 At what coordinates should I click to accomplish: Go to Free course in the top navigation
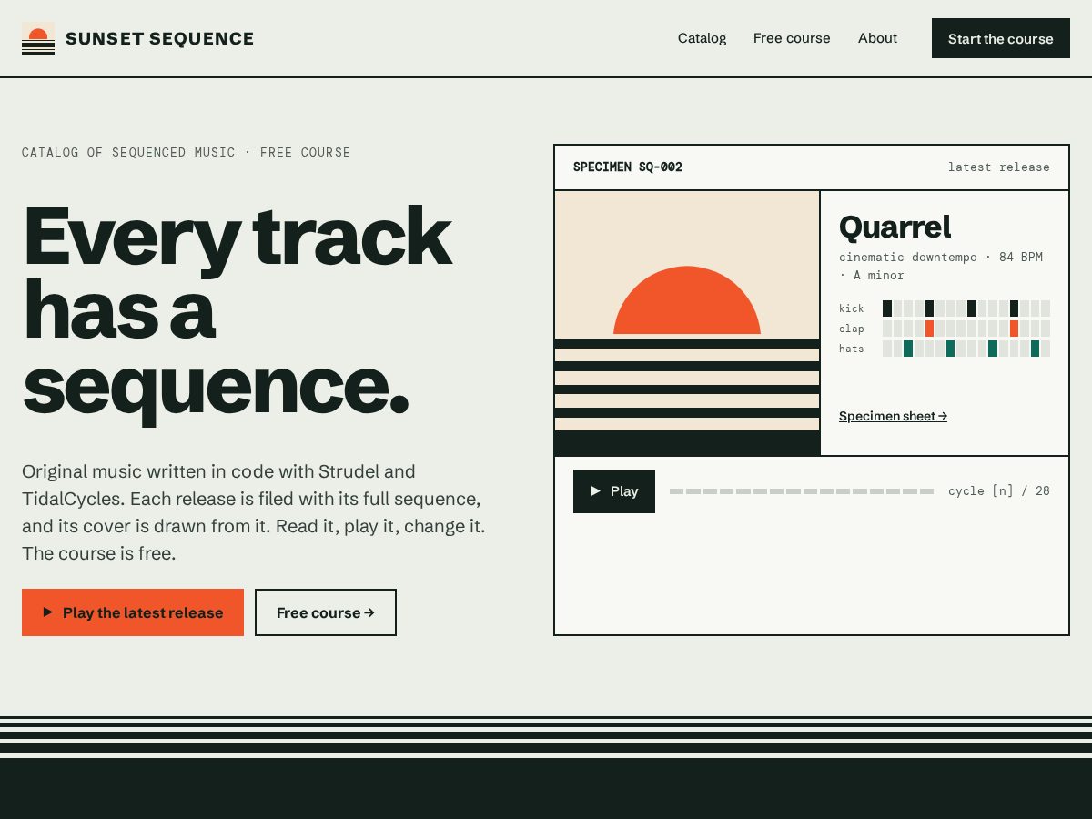pos(792,38)
